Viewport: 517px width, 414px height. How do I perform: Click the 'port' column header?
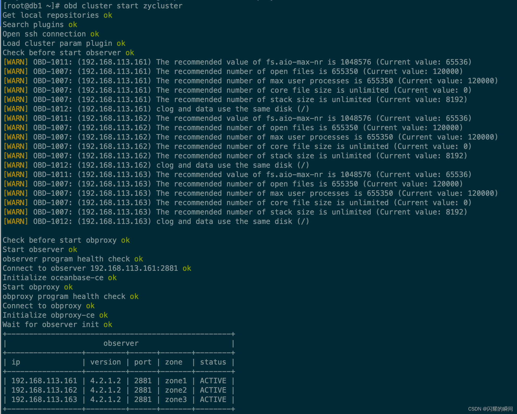point(143,362)
